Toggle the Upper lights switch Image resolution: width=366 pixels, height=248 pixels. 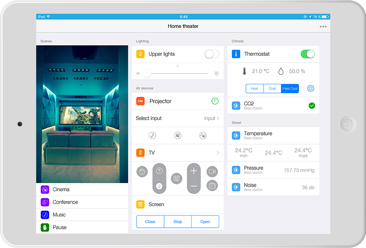click(211, 54)
